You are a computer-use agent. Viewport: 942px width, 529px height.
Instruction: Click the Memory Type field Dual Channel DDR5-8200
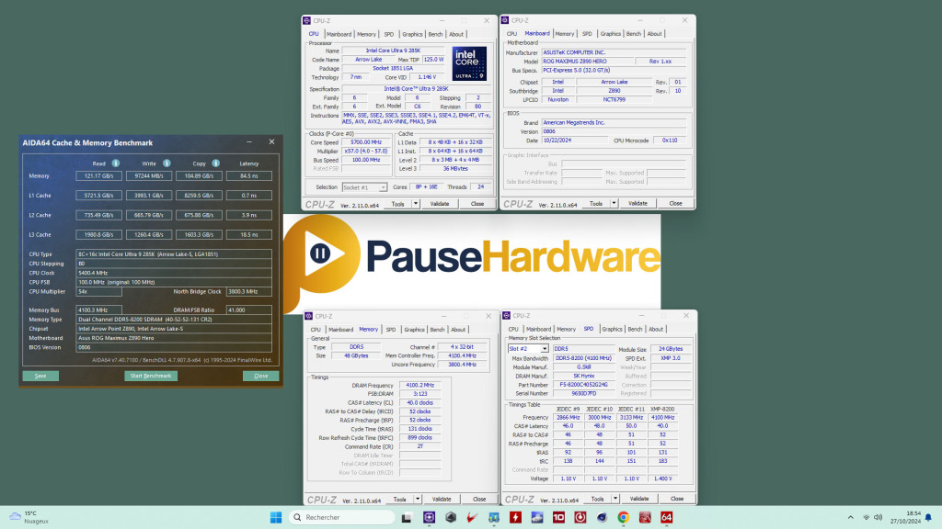click(174, 319)
